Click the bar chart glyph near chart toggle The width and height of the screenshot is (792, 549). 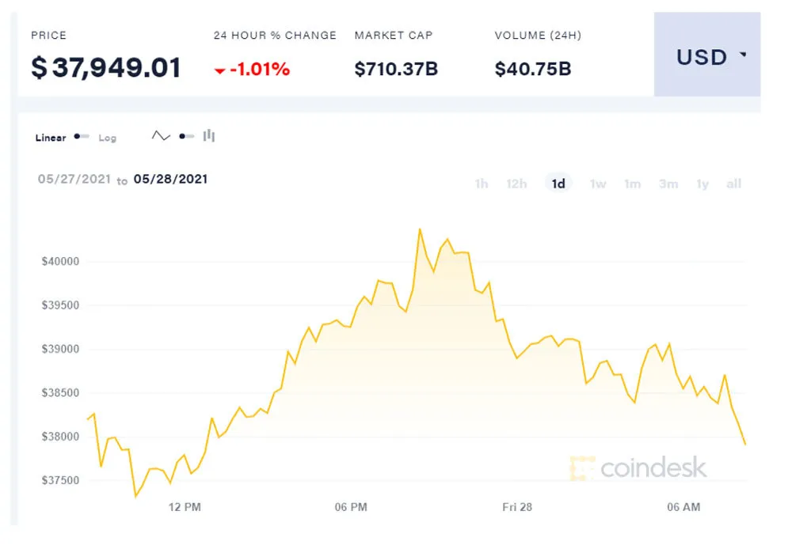click(208, 136)
